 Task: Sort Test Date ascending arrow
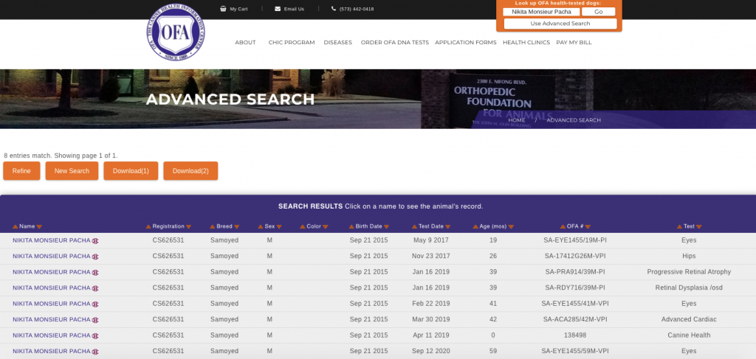click(415, 226)
